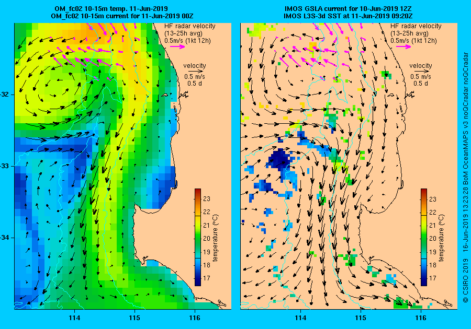Click the '115' longitude label under right map
471x329 pixels.
[361, 318]
